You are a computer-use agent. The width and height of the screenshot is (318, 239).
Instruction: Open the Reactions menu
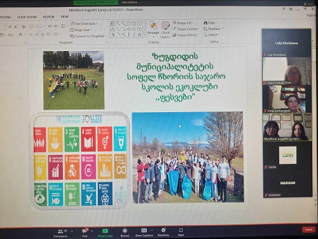tap(163, 233)
